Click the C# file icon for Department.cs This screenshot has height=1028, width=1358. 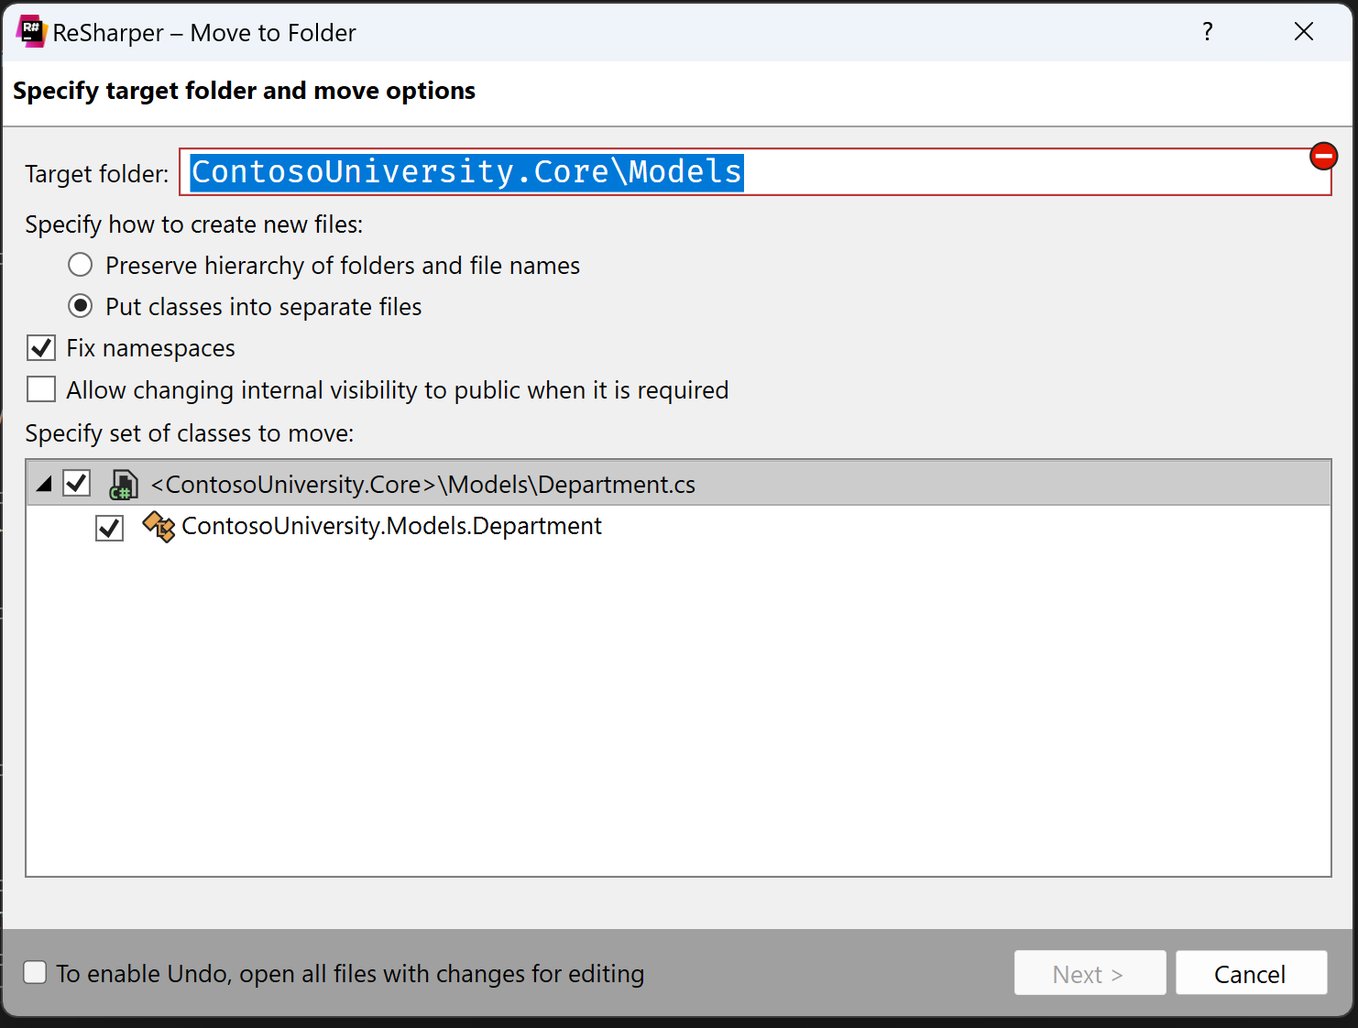[124, 485]
